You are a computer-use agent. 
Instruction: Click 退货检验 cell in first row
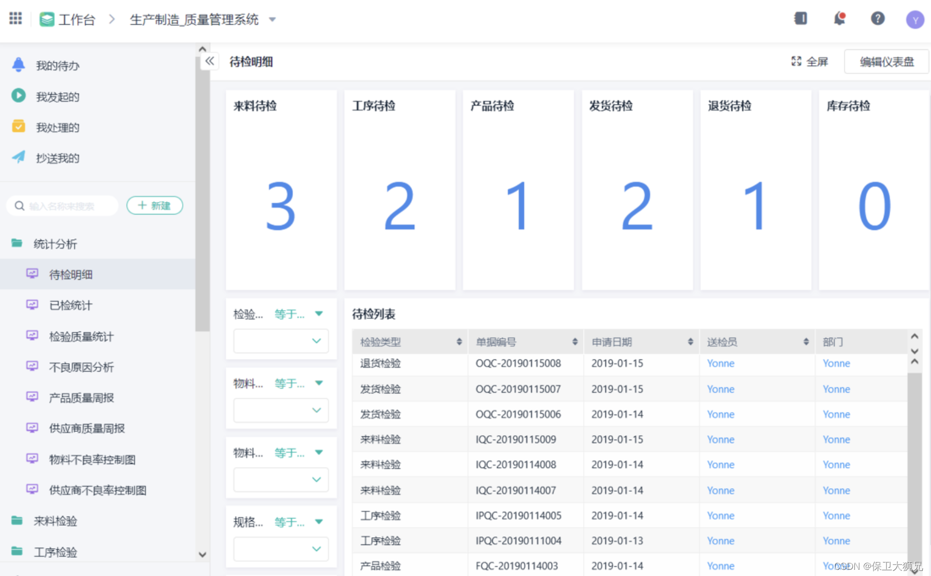click(x=381, y=363)
